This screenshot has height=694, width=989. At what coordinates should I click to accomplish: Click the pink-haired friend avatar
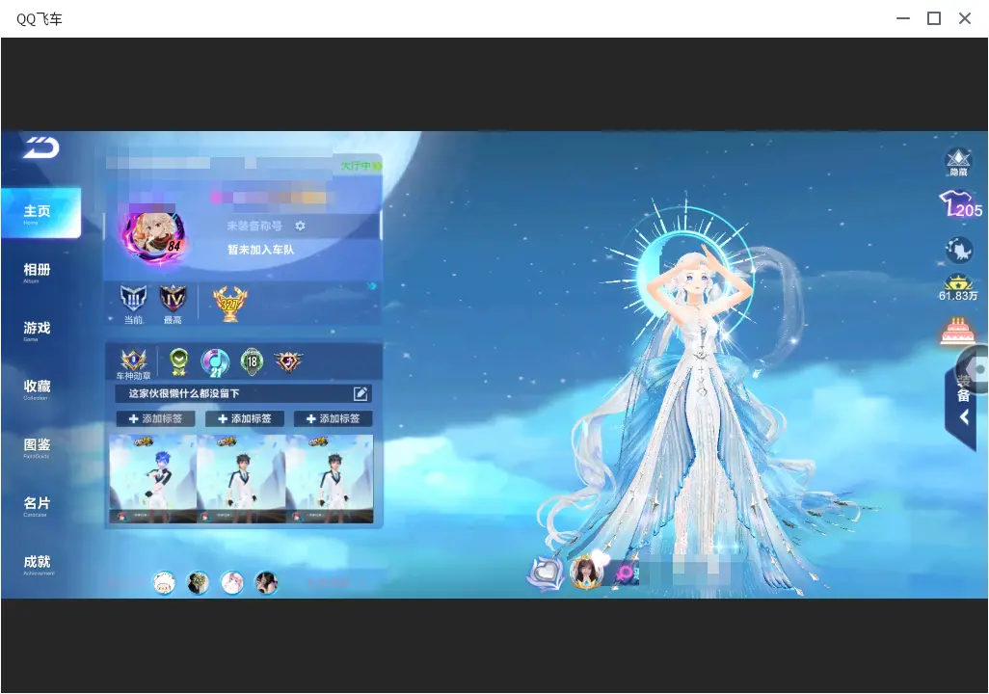coord(232,583)
